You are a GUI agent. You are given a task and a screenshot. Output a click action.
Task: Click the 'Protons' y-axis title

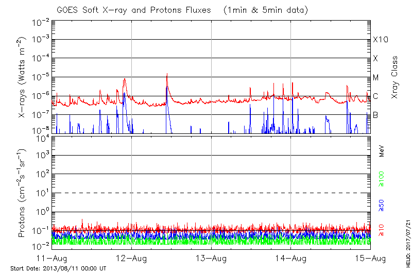click(23, 193)
